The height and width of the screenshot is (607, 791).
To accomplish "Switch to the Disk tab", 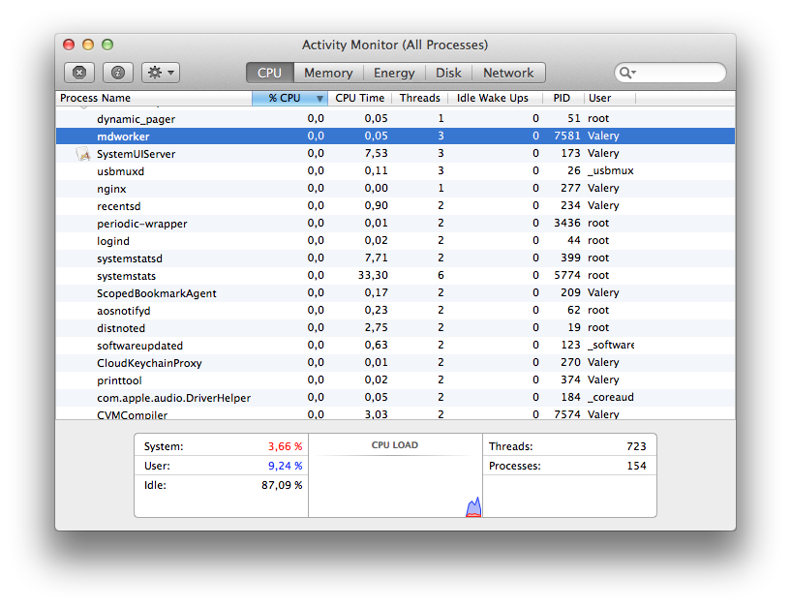I will click(x=448, y=73).
